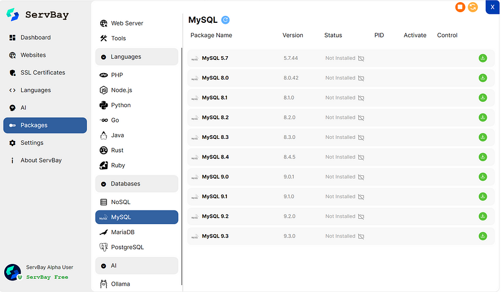Screen dimensions: 501x292
Task: Click the Version column header
Action: point(293,35)
